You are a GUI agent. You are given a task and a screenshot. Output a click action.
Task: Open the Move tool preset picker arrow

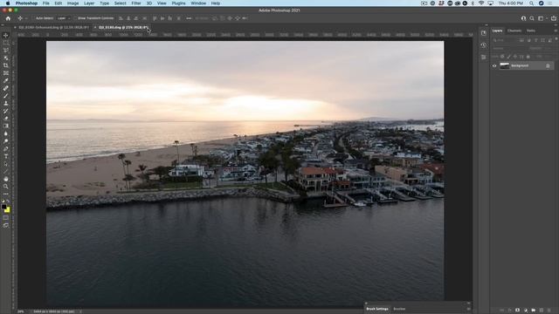(26, 18)
